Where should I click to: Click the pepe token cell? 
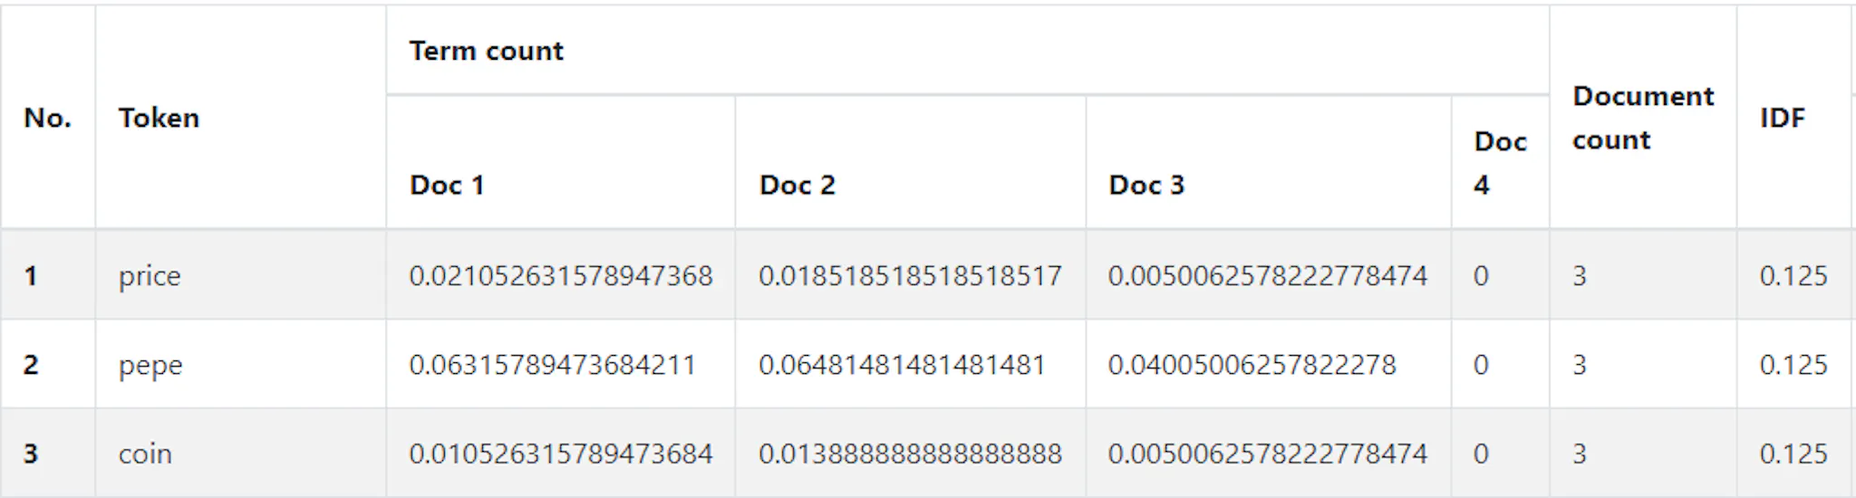coord(150,365)
